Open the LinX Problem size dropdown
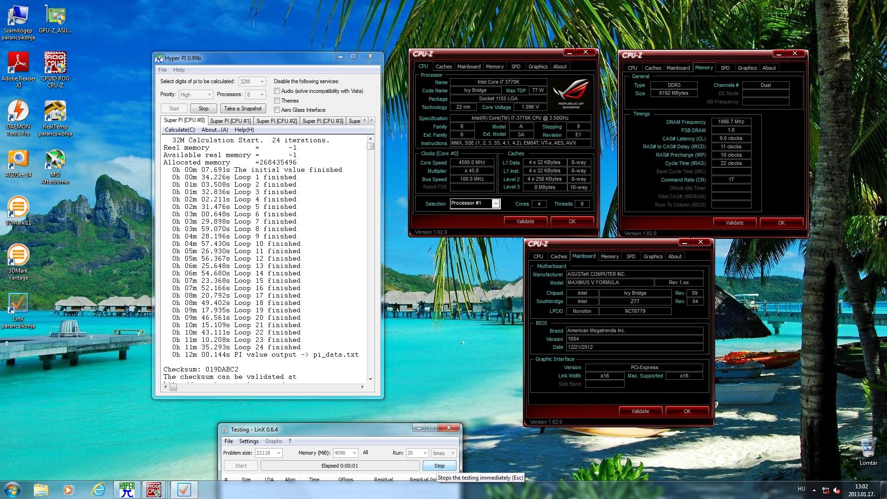This screenshot has height=499, width=887. point(279,453)
